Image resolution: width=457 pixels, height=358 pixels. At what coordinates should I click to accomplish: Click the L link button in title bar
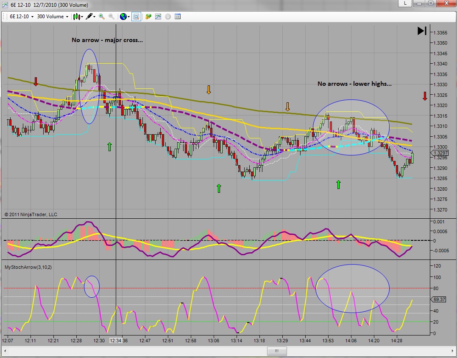click(x=405, y=3)
